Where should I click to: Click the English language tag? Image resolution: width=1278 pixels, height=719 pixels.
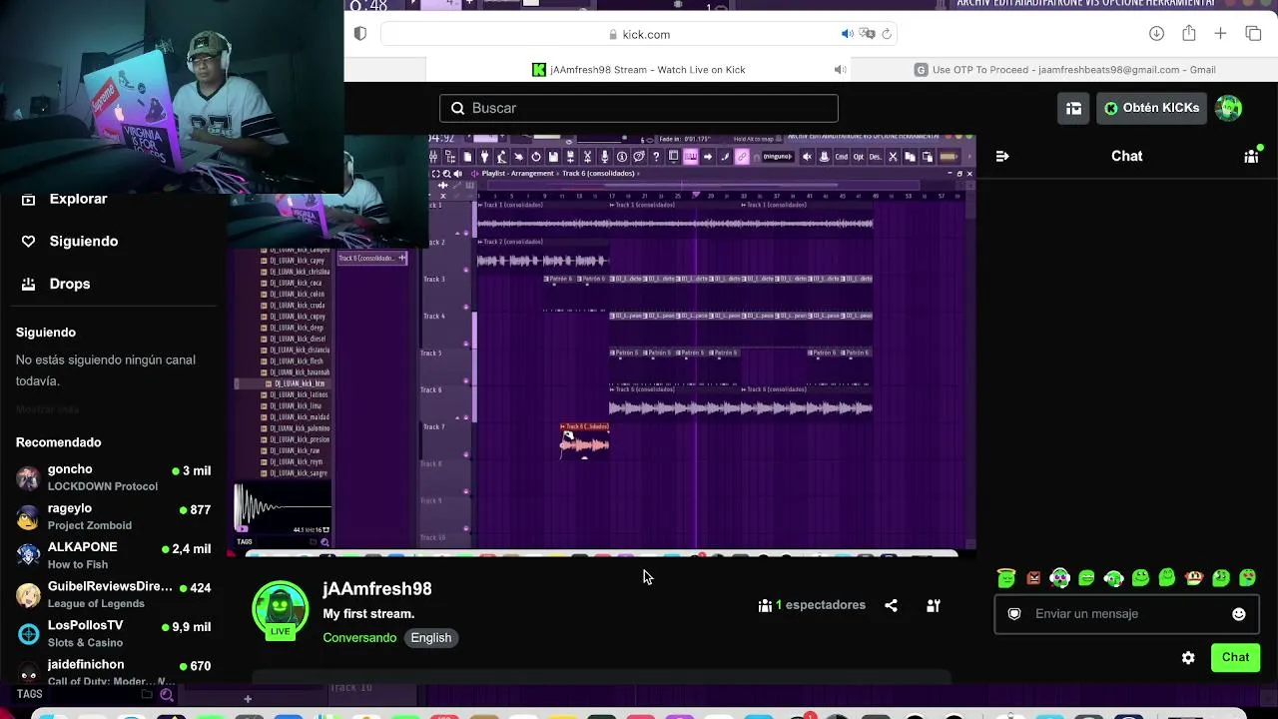(431, 638)
